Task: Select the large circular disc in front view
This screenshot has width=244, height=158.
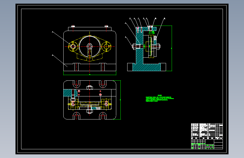Action: pos(89,46)
